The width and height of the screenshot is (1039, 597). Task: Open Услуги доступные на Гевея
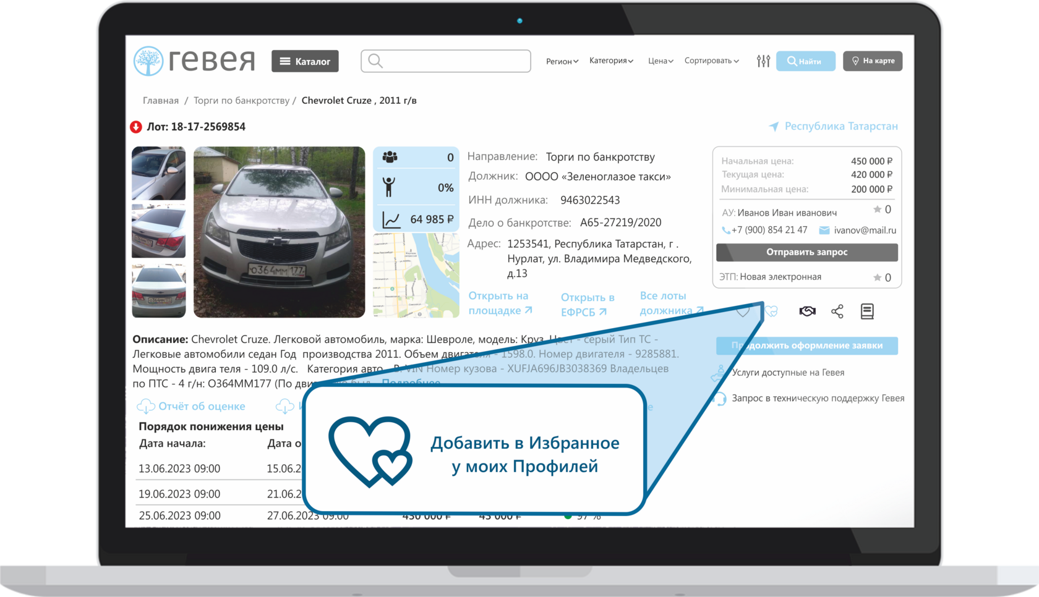point(788,372)
